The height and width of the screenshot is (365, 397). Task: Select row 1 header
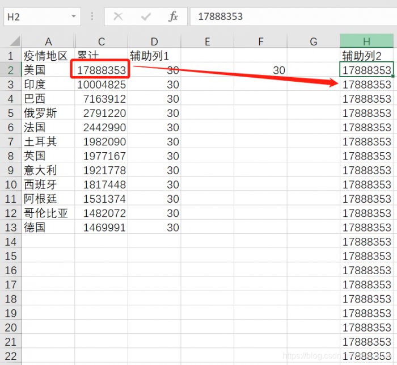10,56
